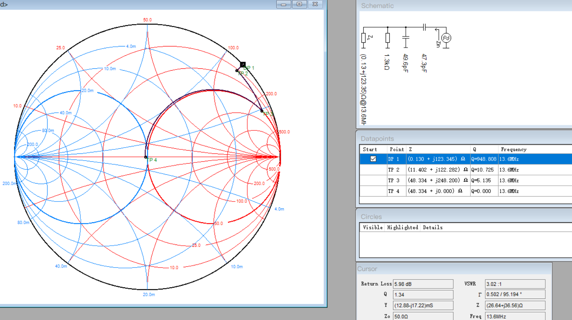572x320 pixels.
Task: Click the TP 4 marker at the chart center
Action: click(x=146, y=157)
